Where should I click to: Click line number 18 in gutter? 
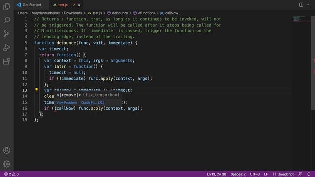(x=25, y=120)
